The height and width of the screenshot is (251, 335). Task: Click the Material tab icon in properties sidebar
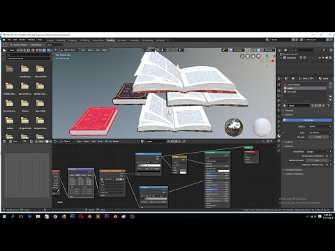(279, 136)
